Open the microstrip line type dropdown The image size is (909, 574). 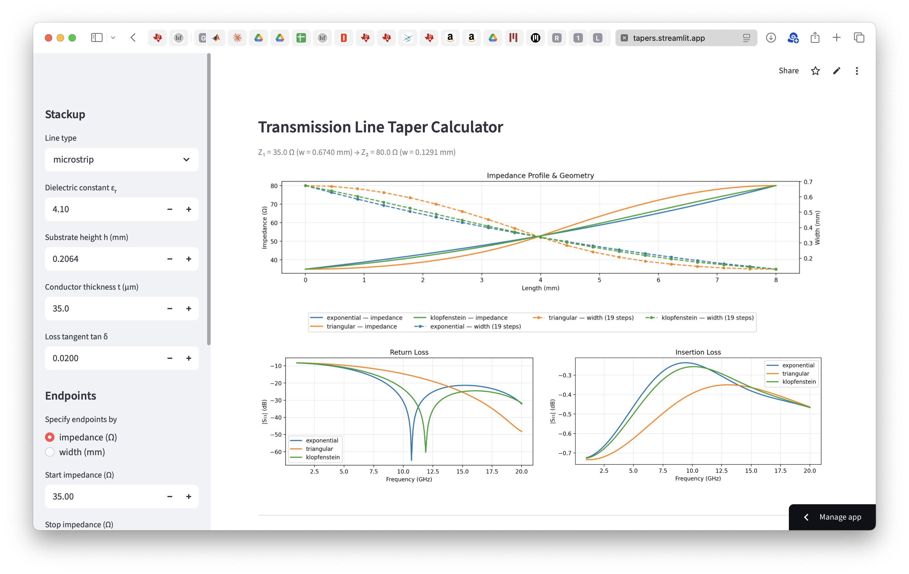(x=122, y=160)
